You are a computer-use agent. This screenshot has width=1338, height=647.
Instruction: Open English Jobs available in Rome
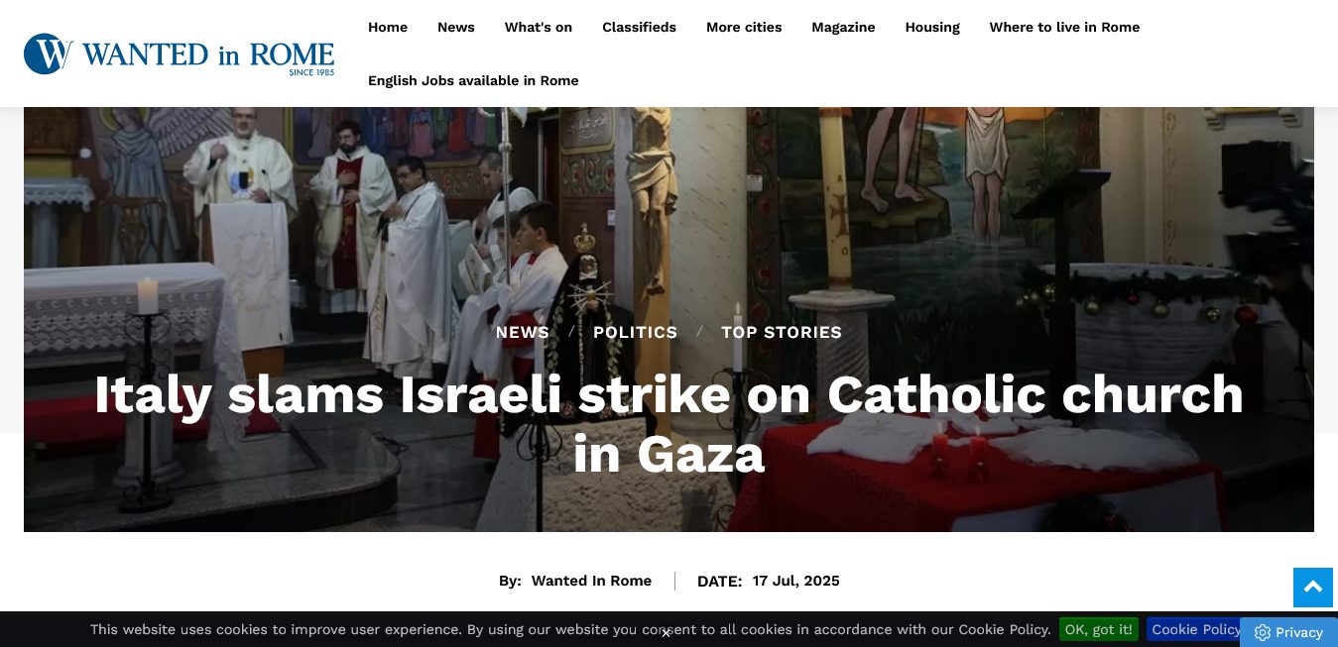point(473,80)
